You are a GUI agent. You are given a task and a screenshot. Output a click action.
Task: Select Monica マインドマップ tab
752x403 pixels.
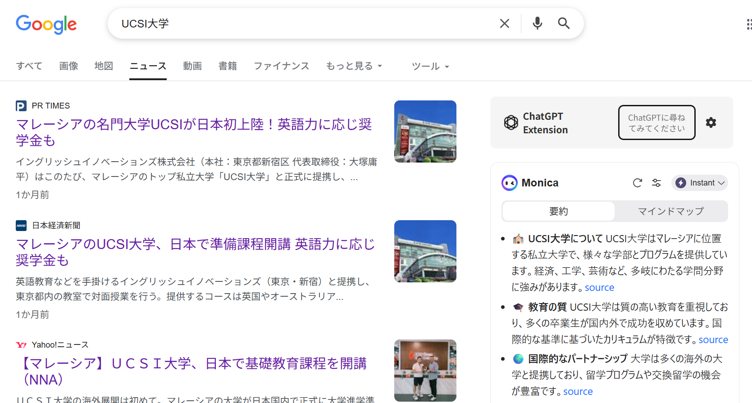click(x=671, y=211)
